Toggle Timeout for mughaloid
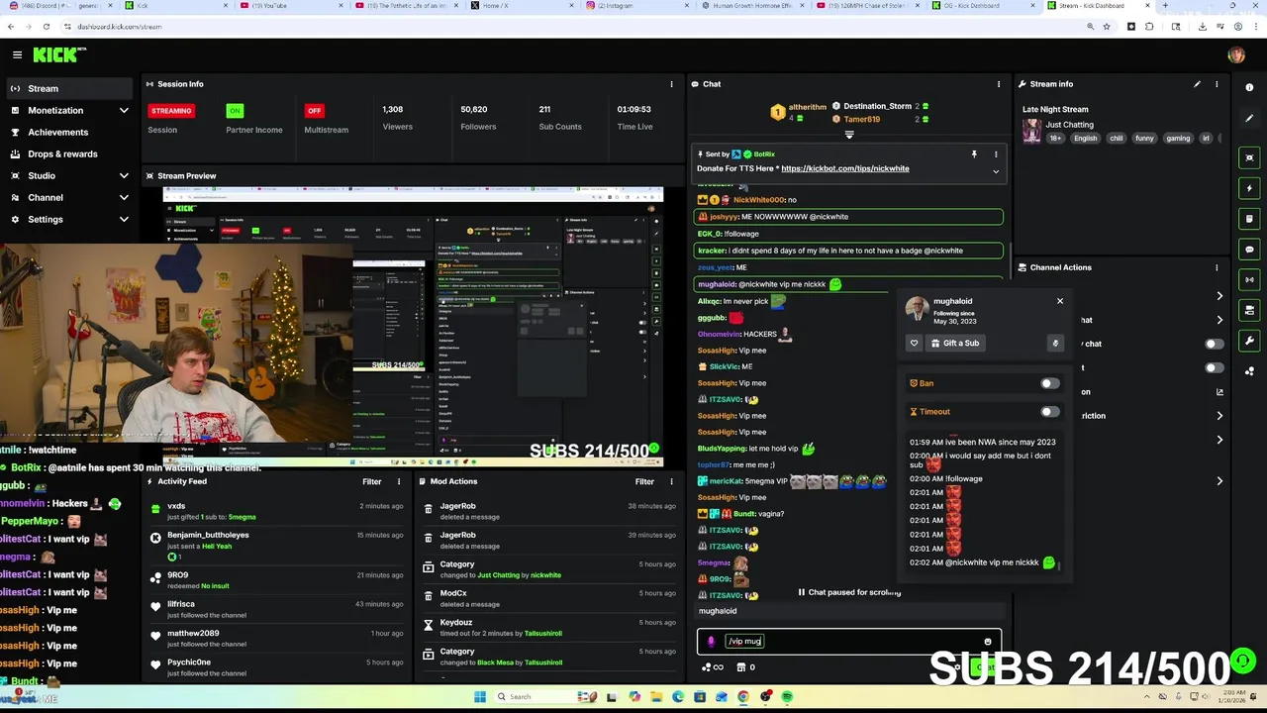Screen dimensions: 1267x713 1049,412
